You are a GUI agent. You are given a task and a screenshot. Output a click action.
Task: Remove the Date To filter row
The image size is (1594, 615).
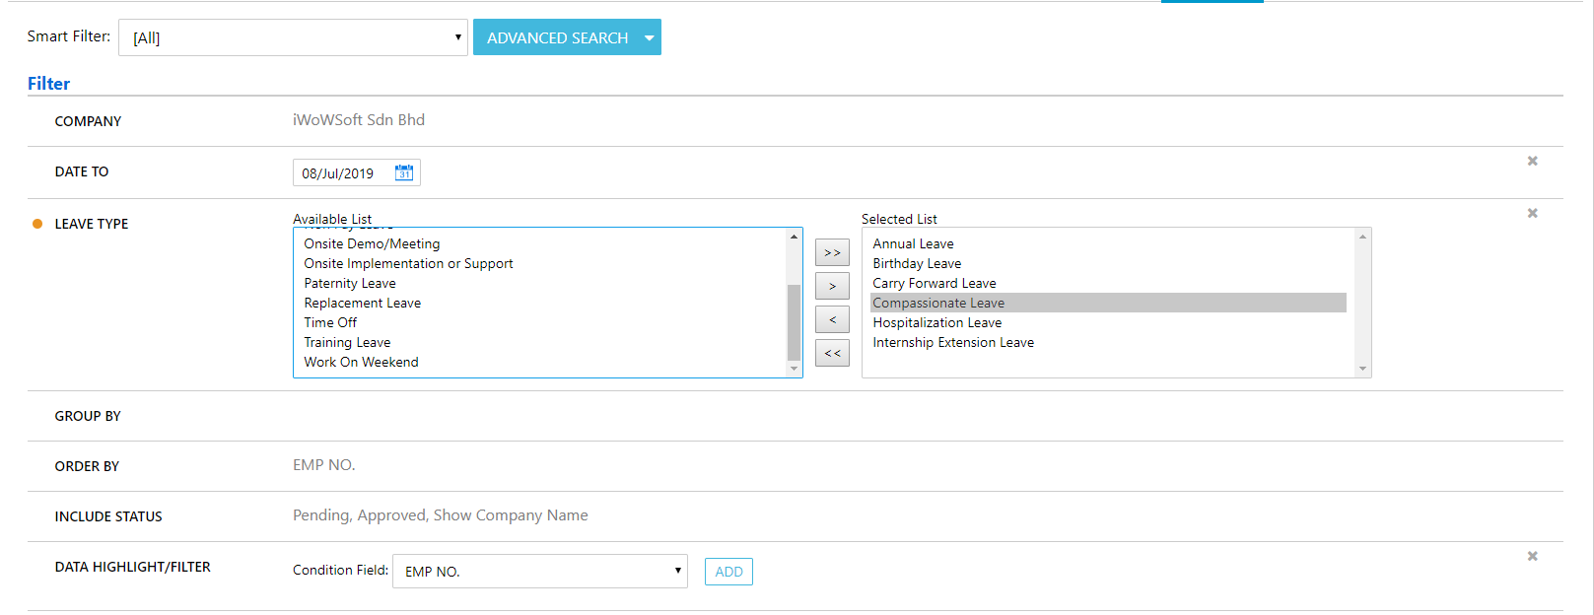pyautogui.click(x=1532, y=161)
